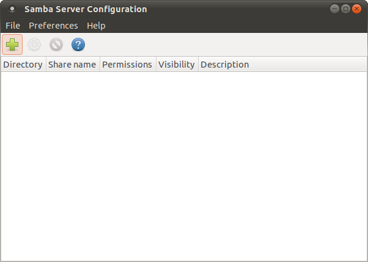The image size is (368, 262).
Task: Click the Samba Server Configuration title bar text
Action: pyautogui.click(x=86, y=9)
